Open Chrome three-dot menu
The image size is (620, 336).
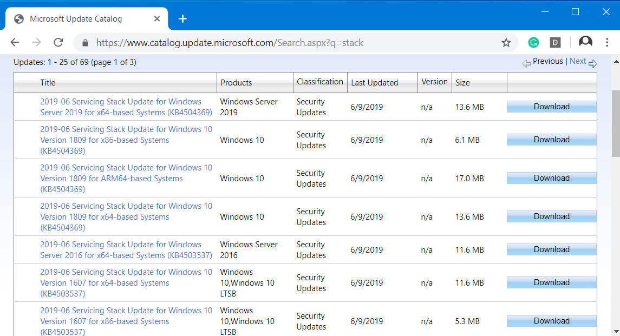(607, 42)
